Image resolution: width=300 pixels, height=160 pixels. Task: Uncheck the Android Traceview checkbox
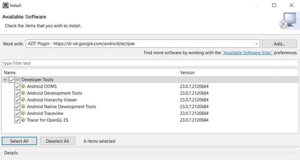click(x=17, y=113)
